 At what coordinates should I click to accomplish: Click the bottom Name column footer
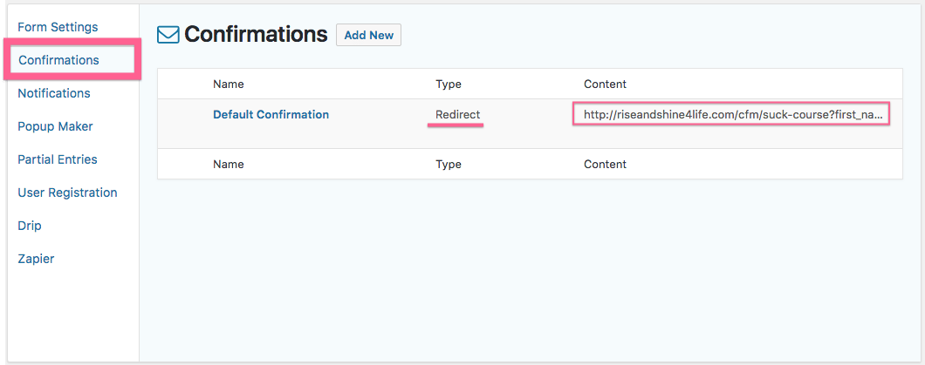(229, 164)
